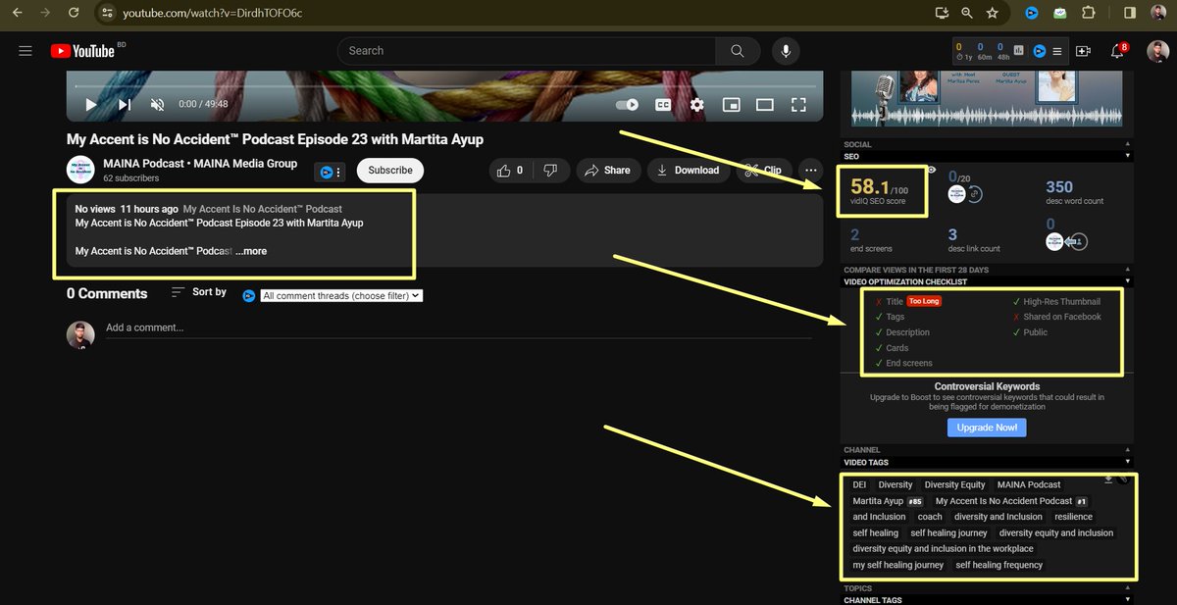Unmute the video with the speaker icon
This screenshot has width=1177, height=605.
pos(155,104)
